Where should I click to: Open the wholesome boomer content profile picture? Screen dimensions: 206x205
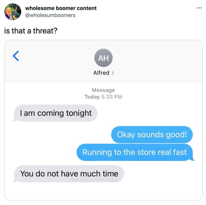coord(13,12)
